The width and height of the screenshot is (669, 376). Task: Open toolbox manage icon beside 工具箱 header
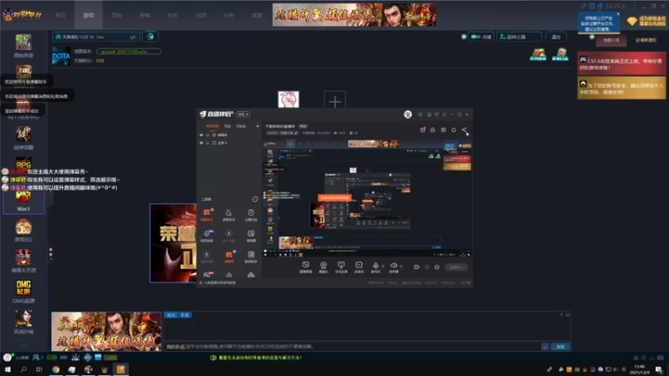(255, 199)
